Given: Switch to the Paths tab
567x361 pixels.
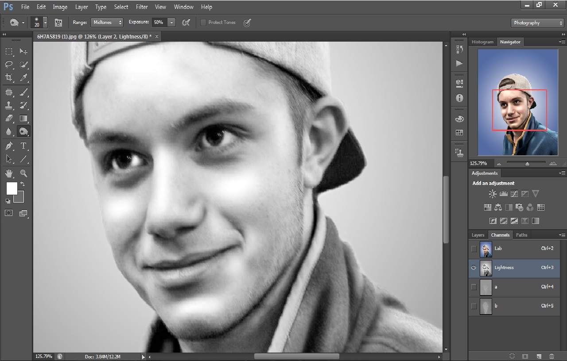Looking at the screenshot, I should tap(521, 235).
